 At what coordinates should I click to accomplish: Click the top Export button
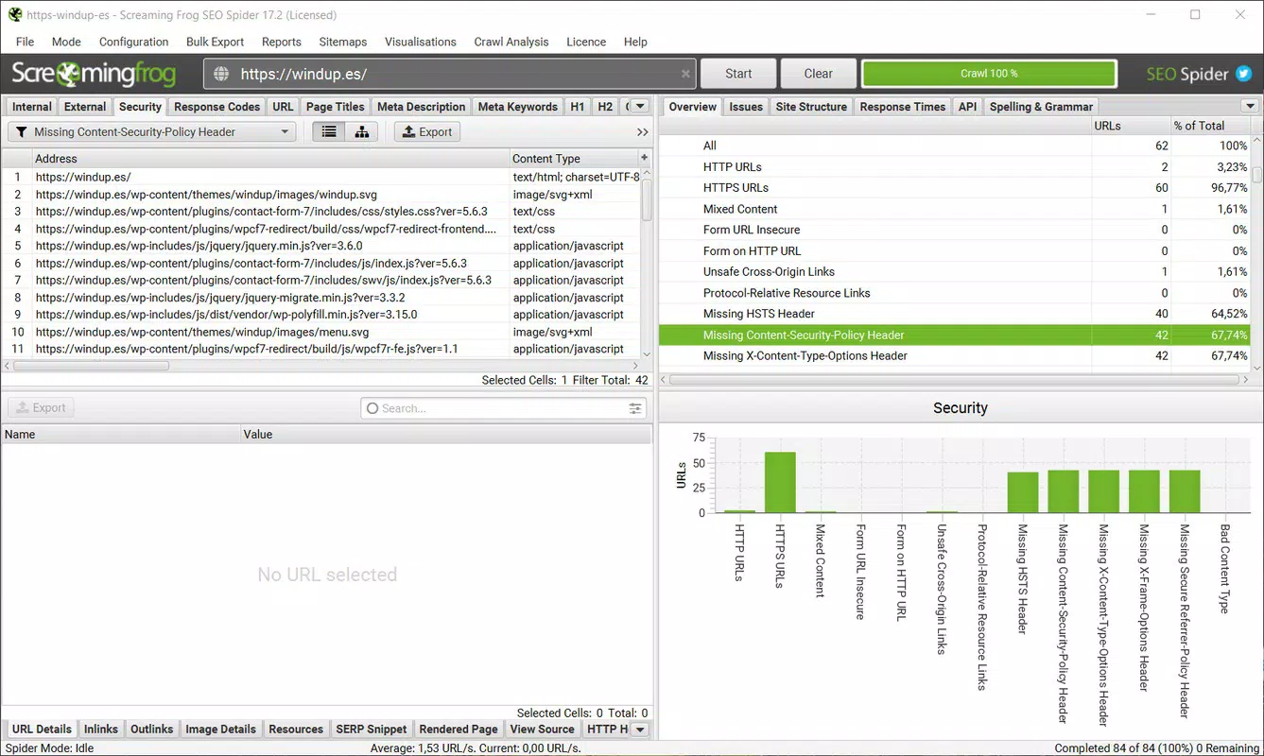click(427, 132)
